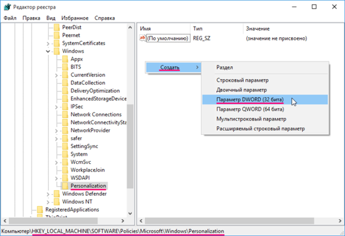Click the WcmSvc folder icon
The image size is (345, 236).
(65, 162)
